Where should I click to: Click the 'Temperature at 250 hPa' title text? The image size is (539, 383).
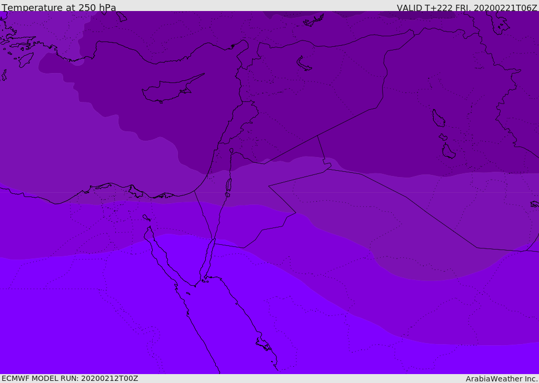tap(59, 7)
